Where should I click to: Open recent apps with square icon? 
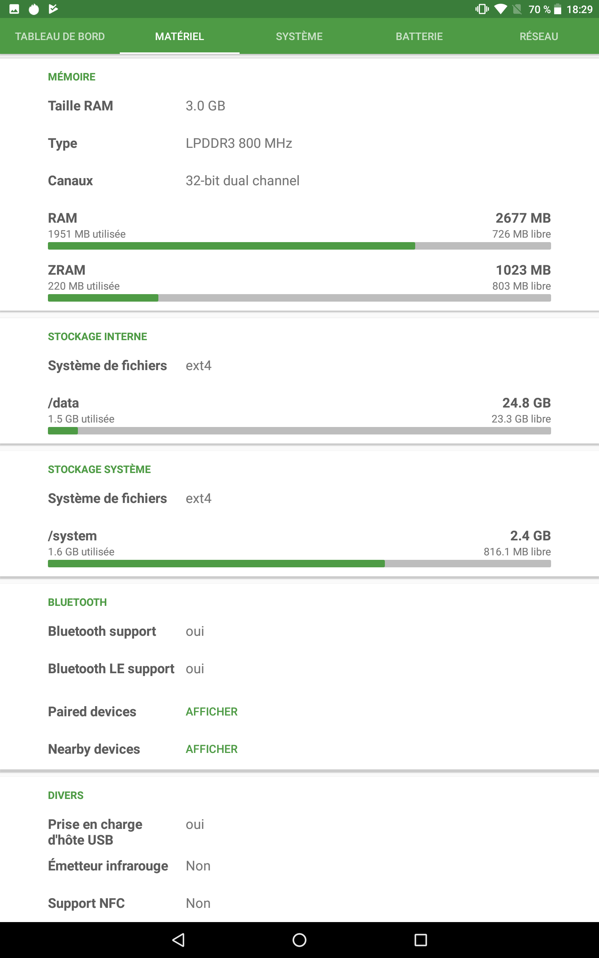click(420, 939)
